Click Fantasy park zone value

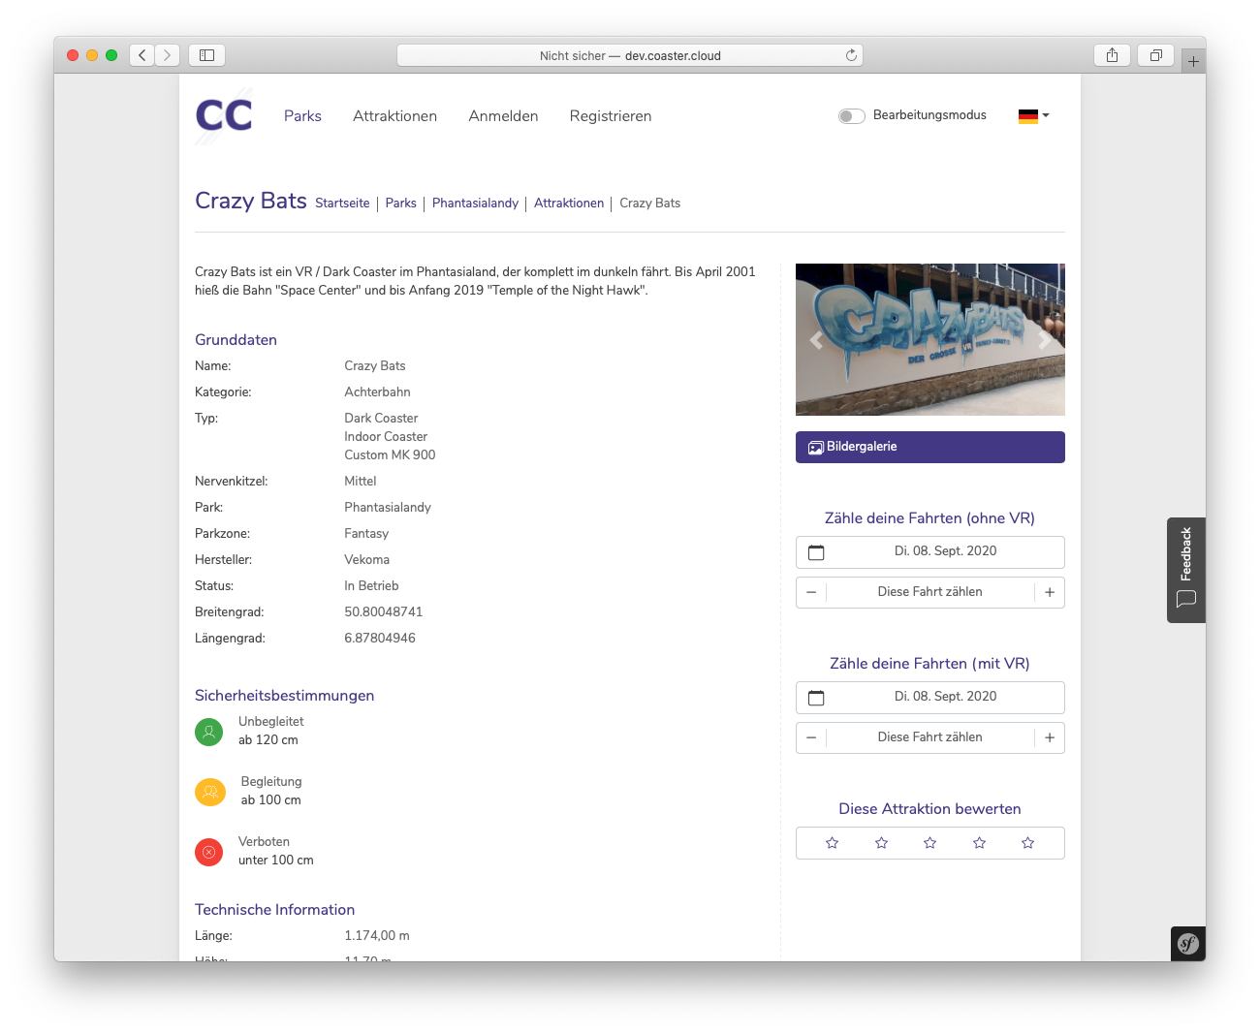tap(366, 534)
